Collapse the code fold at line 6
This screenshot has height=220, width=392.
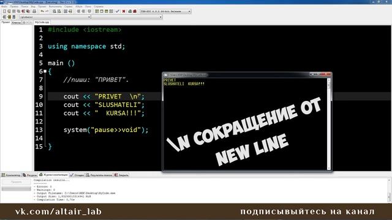coord(45,71)
